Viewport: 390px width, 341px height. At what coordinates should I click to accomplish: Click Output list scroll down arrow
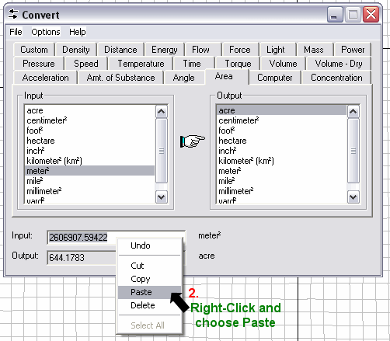pyautogui.click(x=353, y=197)
